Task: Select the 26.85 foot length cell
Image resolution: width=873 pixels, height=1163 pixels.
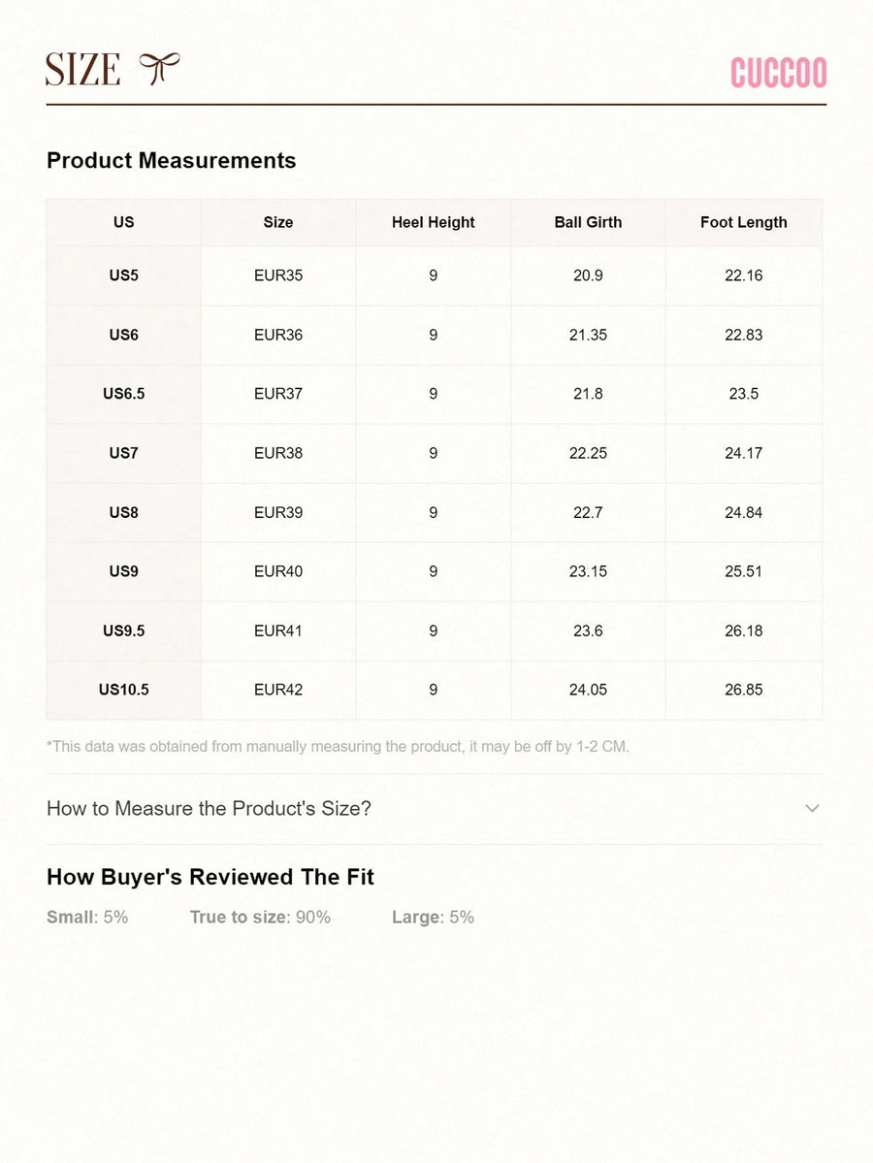Action: pos(743,690)
